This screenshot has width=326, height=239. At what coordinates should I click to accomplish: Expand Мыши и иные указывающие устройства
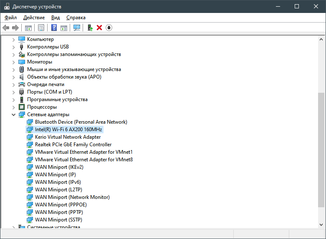click(x=13, y=70)
